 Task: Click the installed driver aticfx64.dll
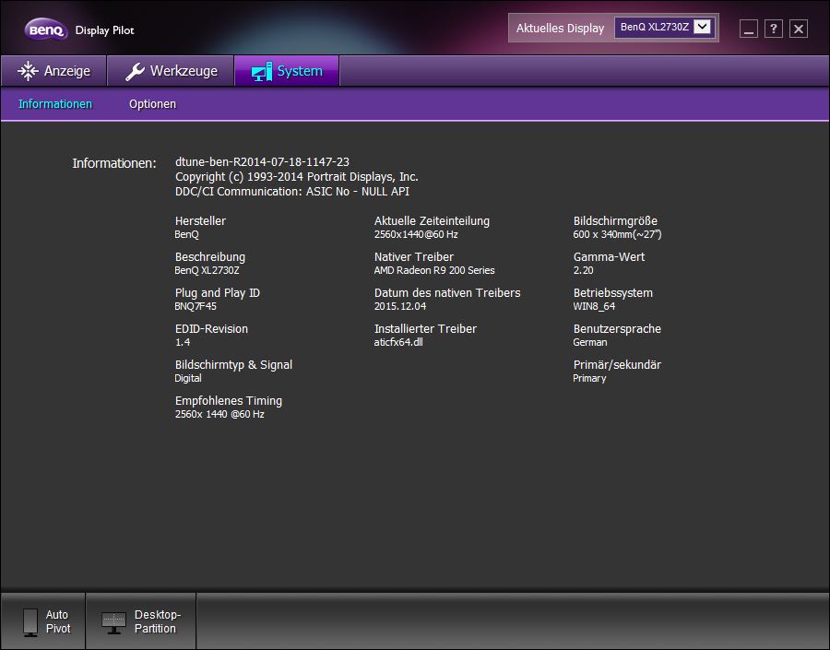coord(398,342)
